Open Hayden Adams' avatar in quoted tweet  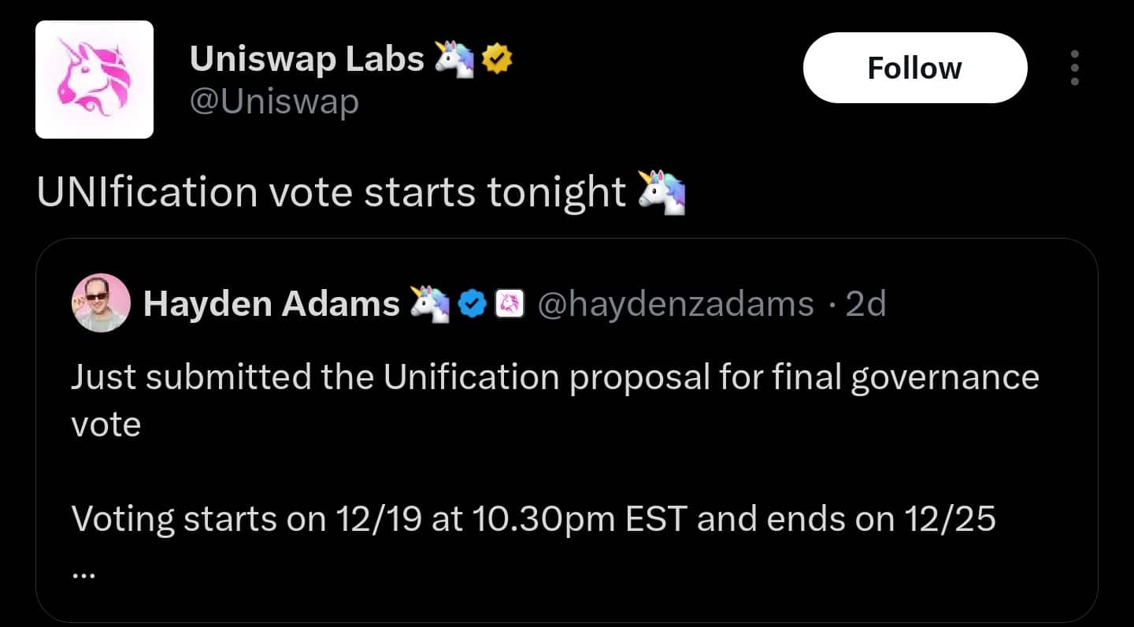point(101,302)
